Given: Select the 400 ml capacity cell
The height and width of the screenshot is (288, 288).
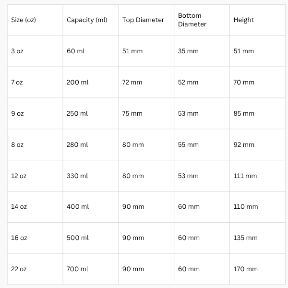Looking at the screenshot, I should [91, 207].
